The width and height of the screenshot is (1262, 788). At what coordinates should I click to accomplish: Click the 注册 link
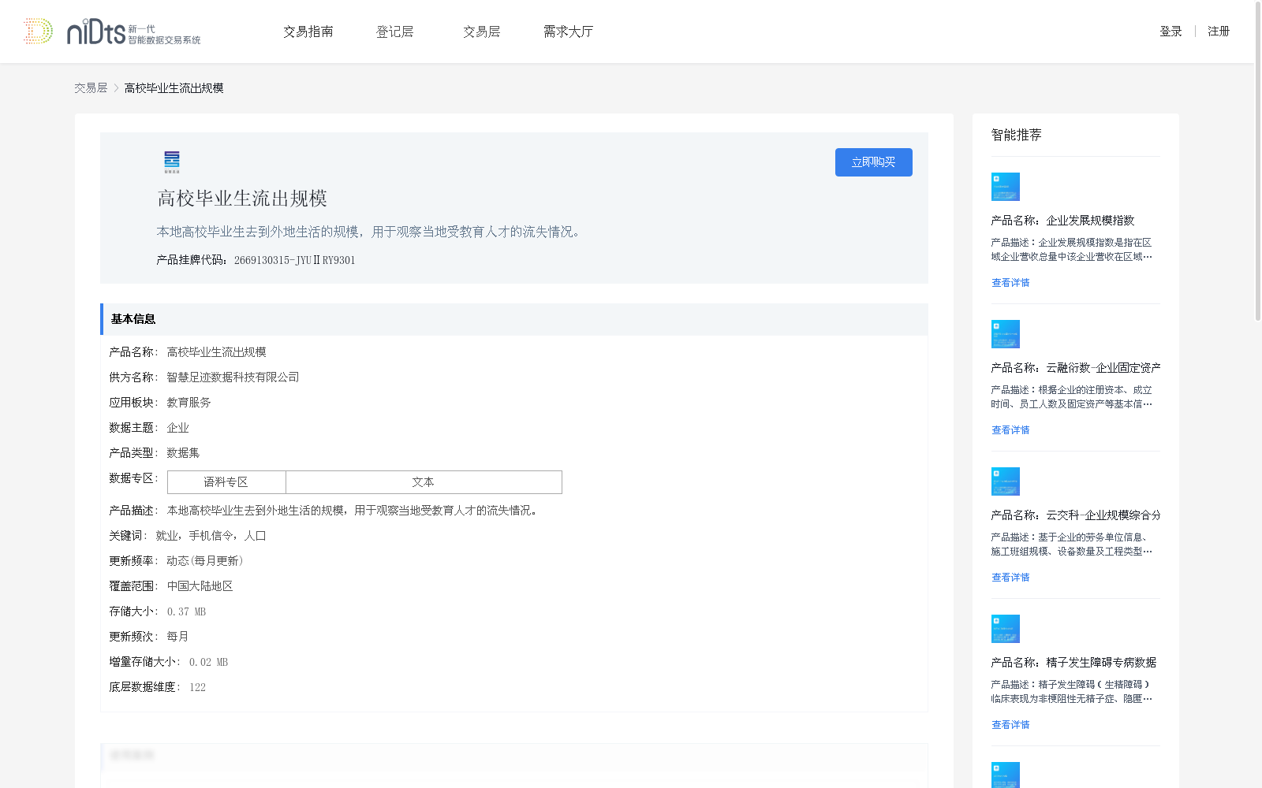1219,32
